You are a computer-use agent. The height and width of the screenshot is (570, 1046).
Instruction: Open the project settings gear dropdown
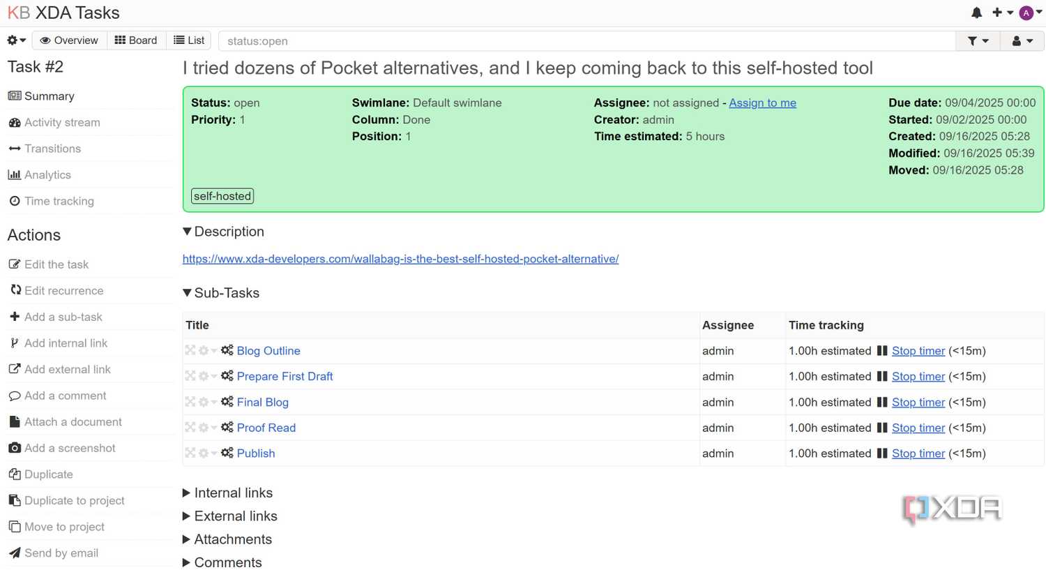(16, 40)
